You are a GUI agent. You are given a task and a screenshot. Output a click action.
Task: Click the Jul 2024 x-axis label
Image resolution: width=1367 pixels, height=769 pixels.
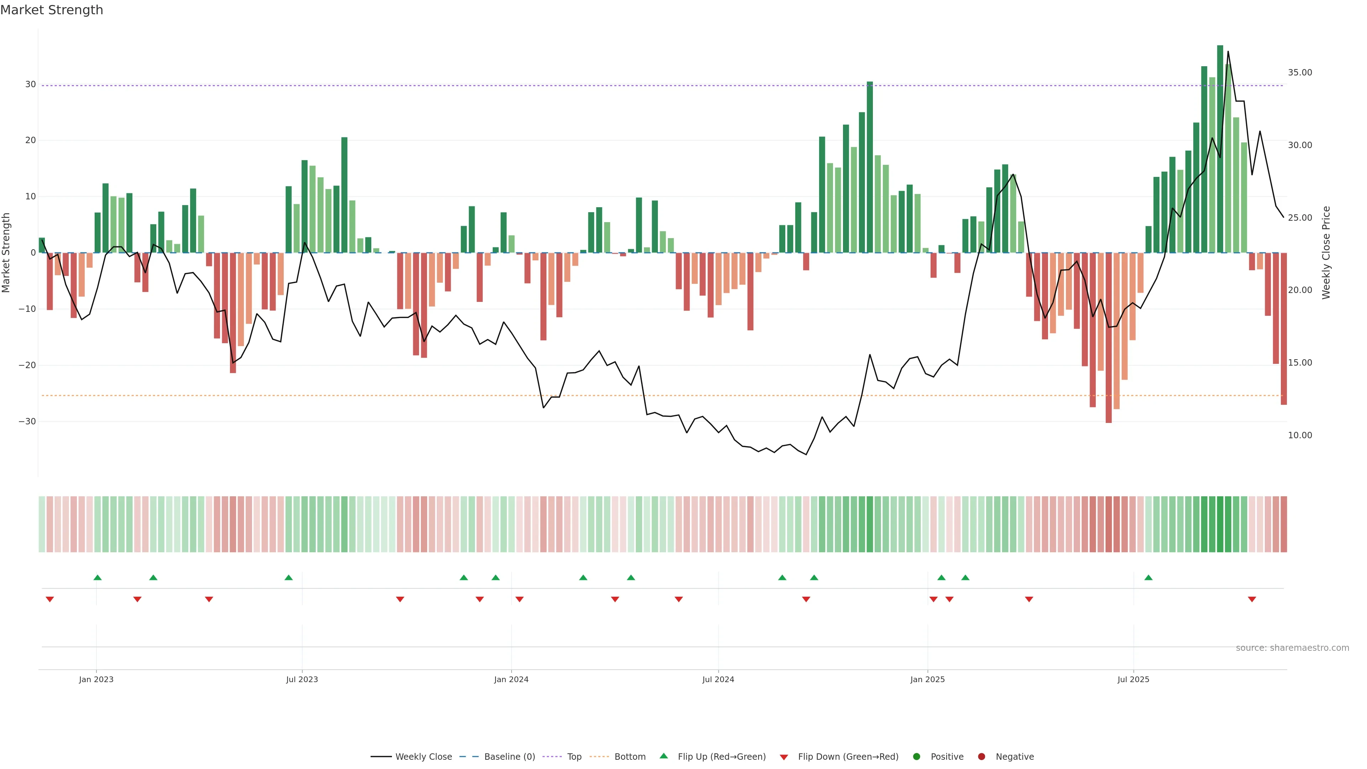tap(718, 679)
